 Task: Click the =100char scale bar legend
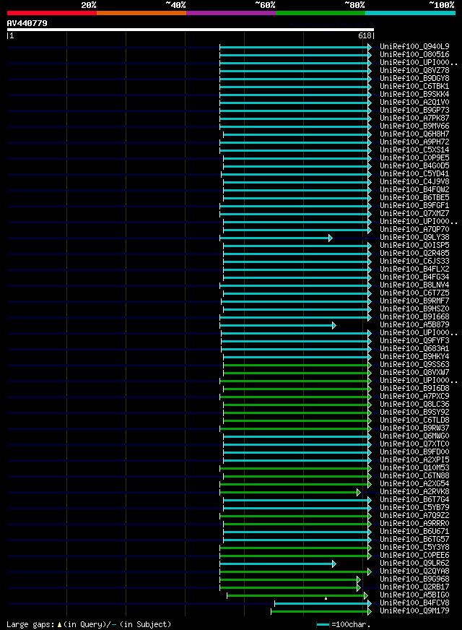click(343, 624)
